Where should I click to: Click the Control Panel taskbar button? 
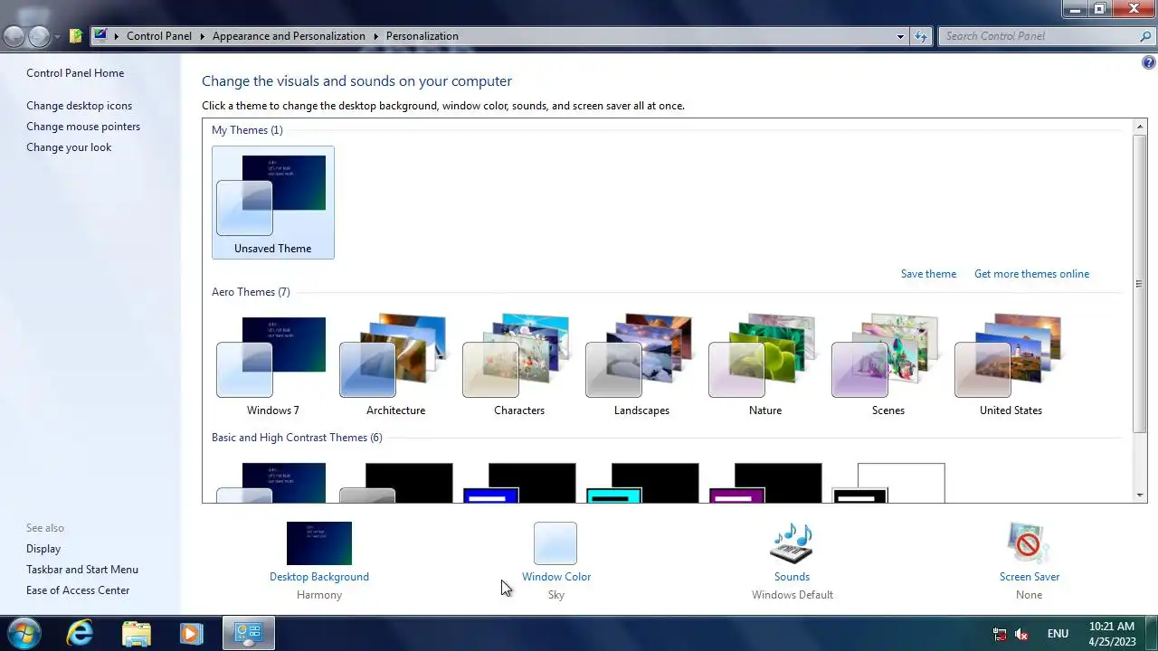tap(248, 633)
